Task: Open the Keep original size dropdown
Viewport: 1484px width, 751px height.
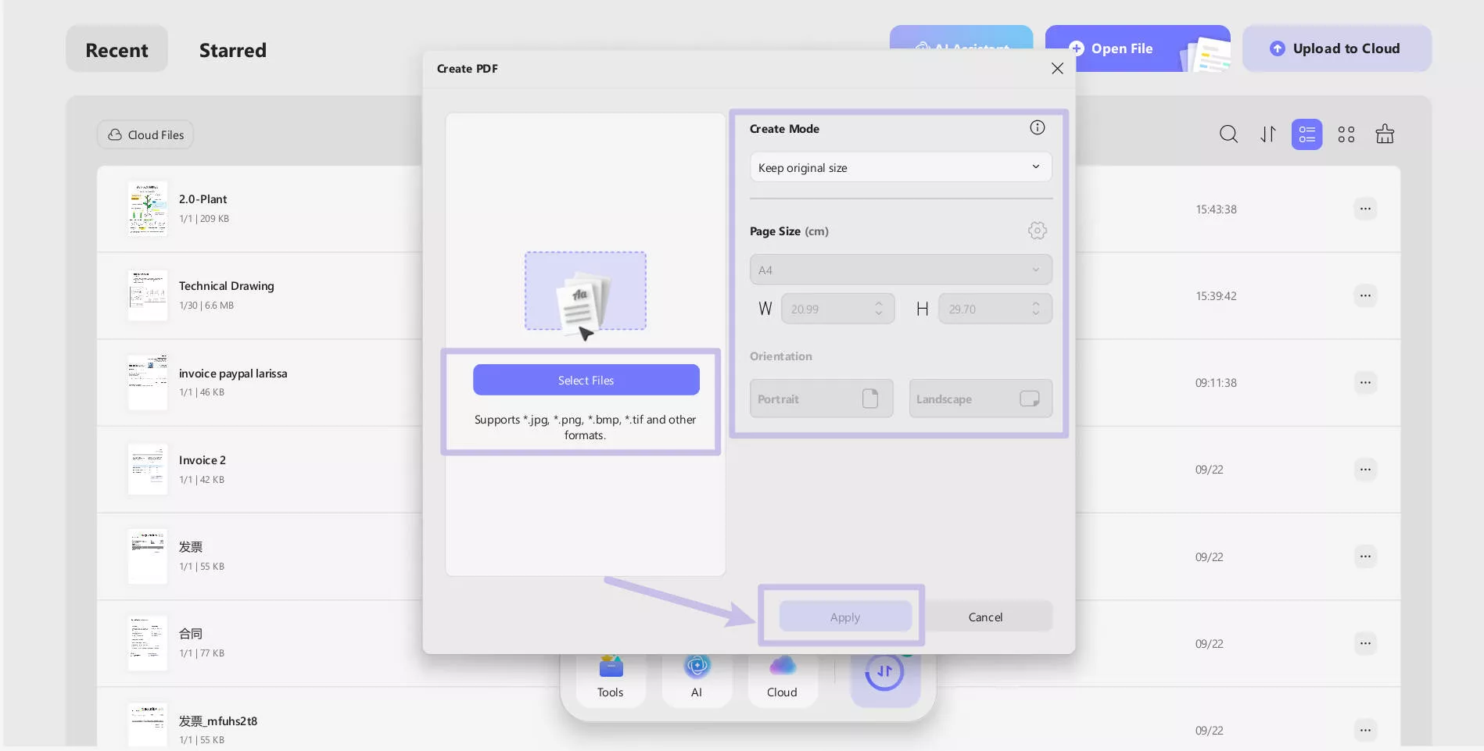Action: point(900,166)
